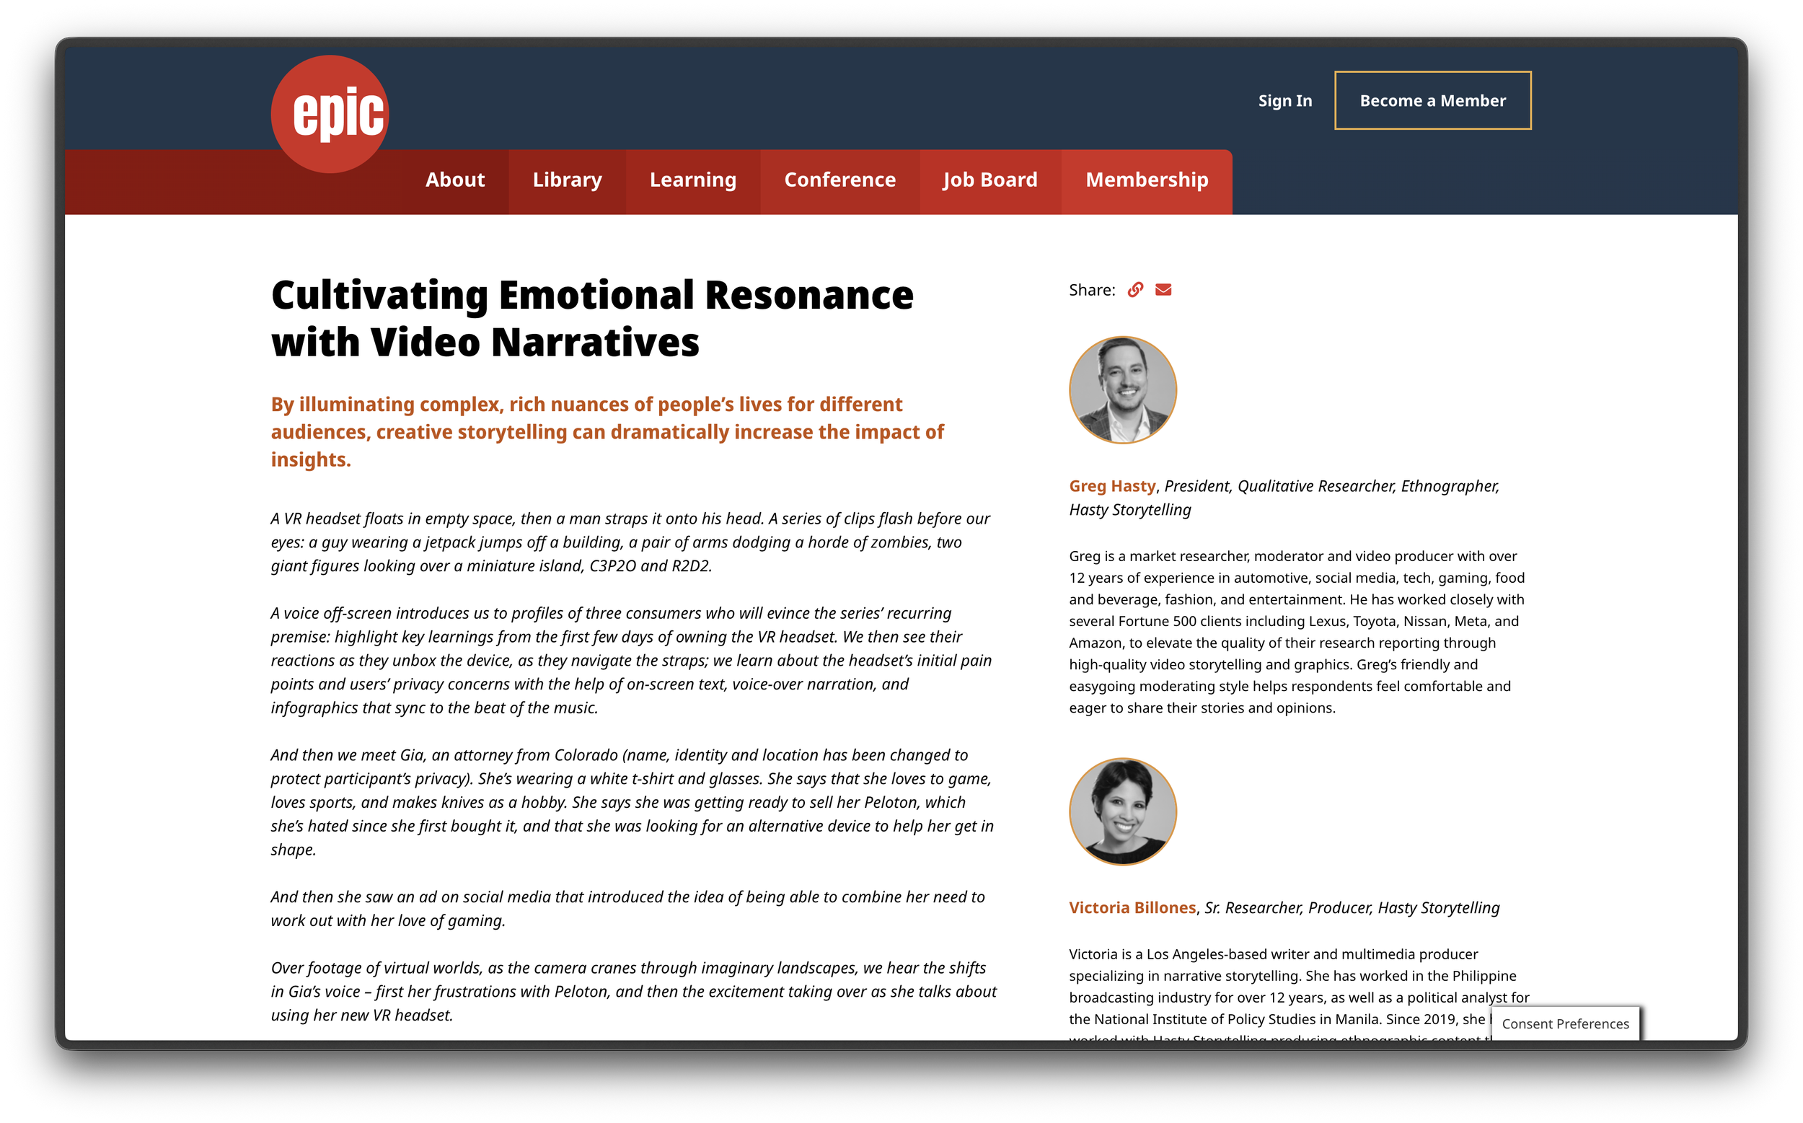
Task: Click Victoria Billones' profile photo
Action: tap(1122, 811)
